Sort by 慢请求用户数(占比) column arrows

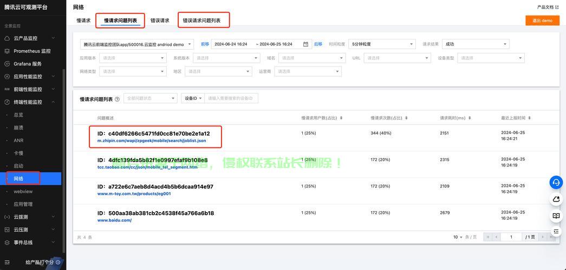(x=341, y=118)
